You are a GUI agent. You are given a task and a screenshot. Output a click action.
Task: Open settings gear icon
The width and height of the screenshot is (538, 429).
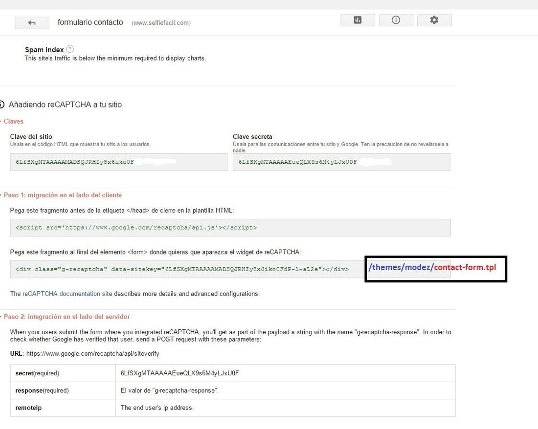434,20
